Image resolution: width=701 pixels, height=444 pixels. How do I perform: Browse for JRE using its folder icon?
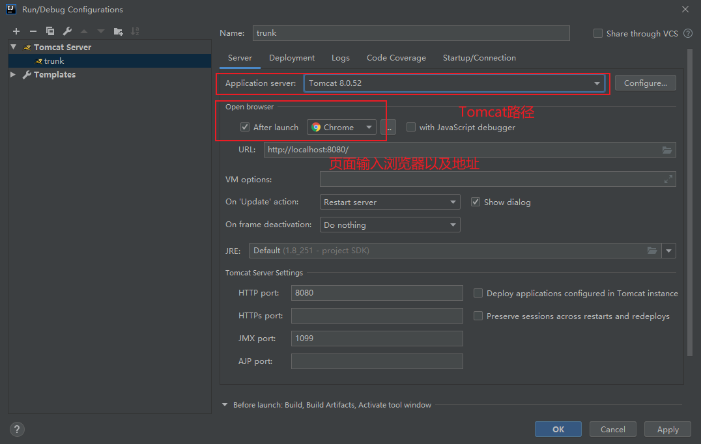coord(652,251)
